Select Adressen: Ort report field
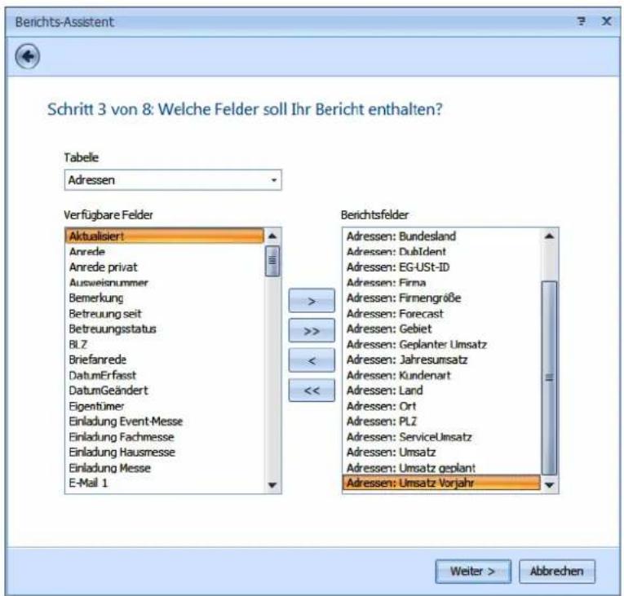 pyautogui.click(x=441, y=406)
